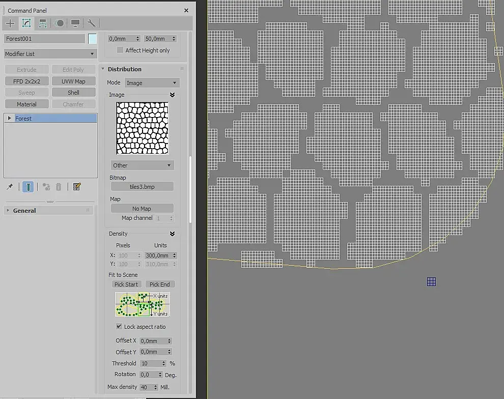
Task: Click the 0,0mm top value field
Action: click(x=122, y=39)
